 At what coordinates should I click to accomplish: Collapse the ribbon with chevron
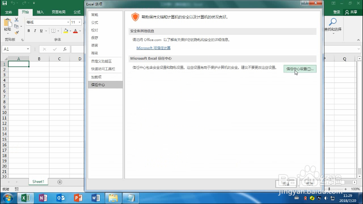point(358,40)
